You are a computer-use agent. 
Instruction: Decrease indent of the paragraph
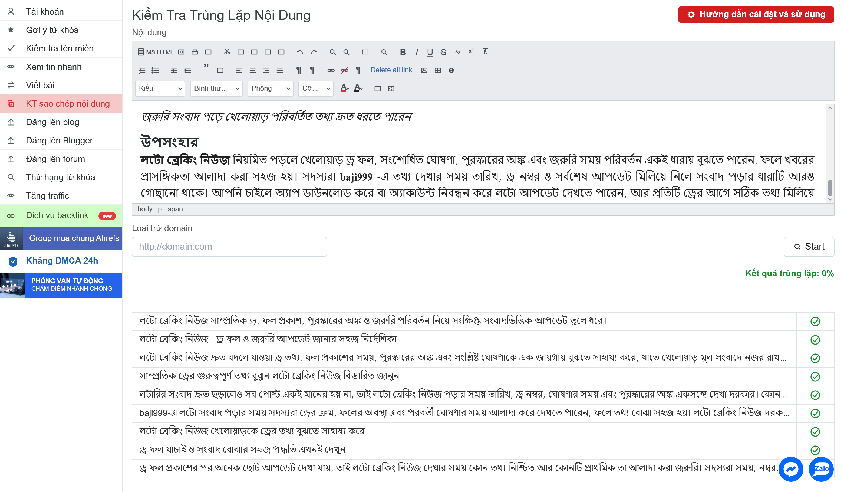pyautogui.click(x=174, y=70)
